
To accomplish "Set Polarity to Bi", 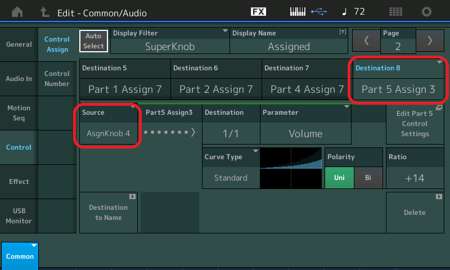I will tap(368, 178).
